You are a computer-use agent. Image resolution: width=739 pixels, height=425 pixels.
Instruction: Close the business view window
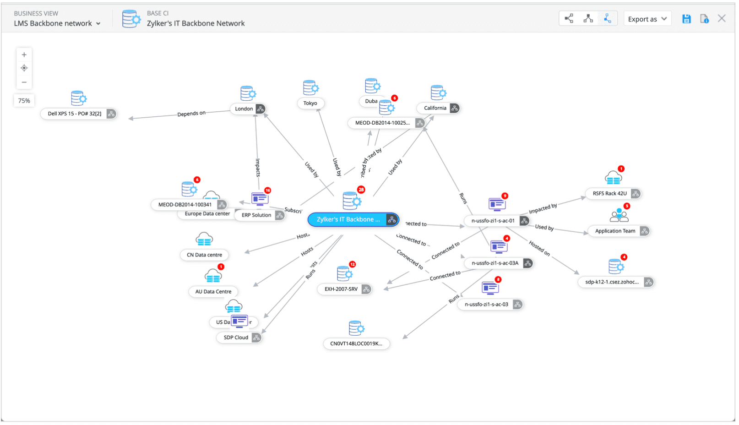(x=722, y=19)
